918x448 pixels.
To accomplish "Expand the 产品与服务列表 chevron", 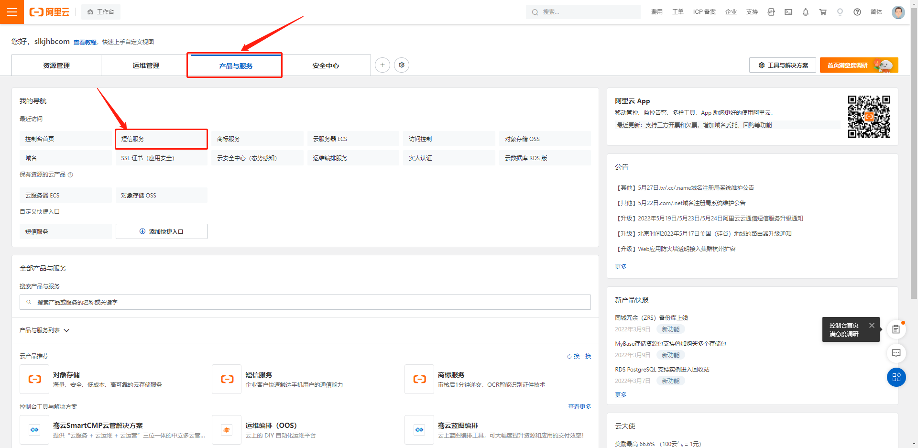I will click(x=66, y=330).
